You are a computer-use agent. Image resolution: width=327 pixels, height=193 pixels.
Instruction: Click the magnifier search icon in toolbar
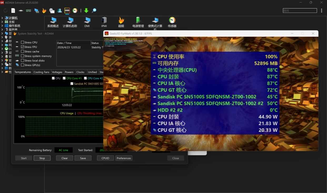point(94,11)
